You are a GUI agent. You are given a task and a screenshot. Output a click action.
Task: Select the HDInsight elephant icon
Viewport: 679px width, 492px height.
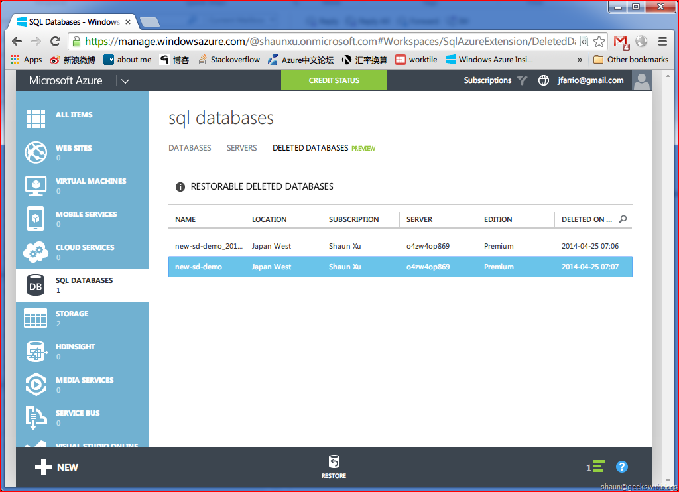(36, 351)
